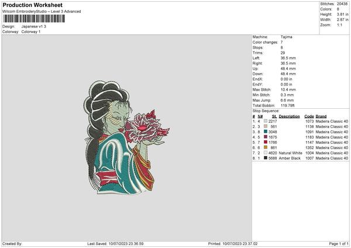
Task: Click the pale green swatch for code 1073
Action: pyautogui.click(x=266, y=121)
